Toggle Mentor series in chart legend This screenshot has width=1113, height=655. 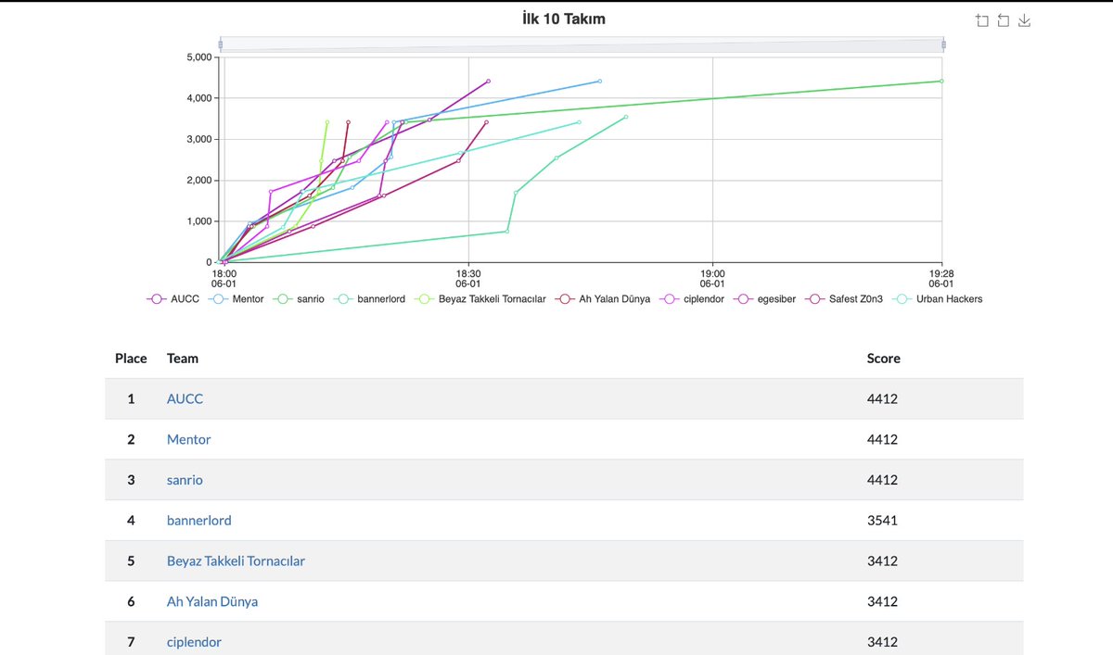(x=237, y=299)
